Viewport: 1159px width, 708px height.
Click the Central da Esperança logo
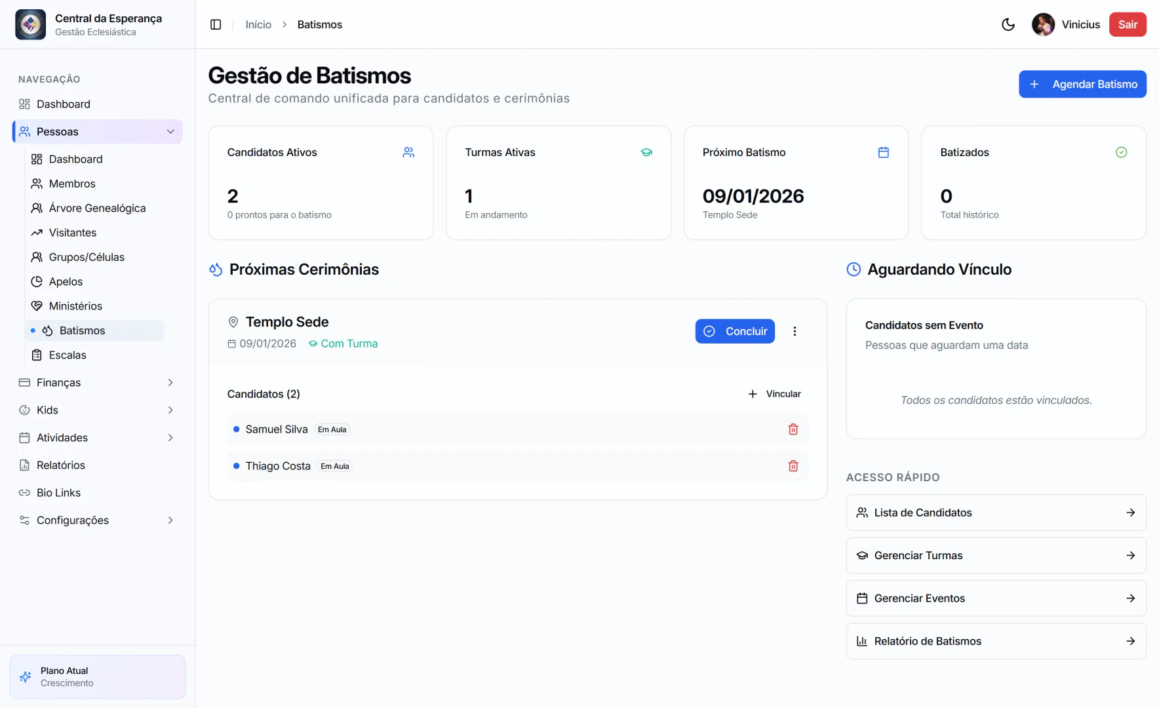pos(30,24)
